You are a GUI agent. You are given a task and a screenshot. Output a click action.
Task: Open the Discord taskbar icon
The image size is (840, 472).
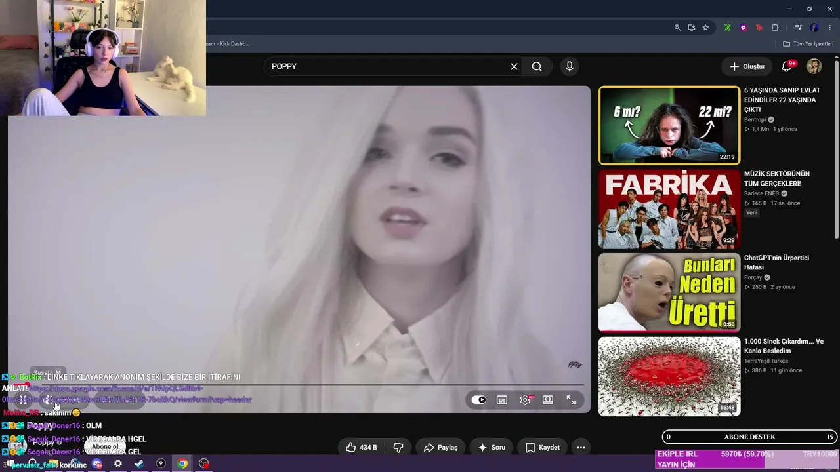[97, 463]
